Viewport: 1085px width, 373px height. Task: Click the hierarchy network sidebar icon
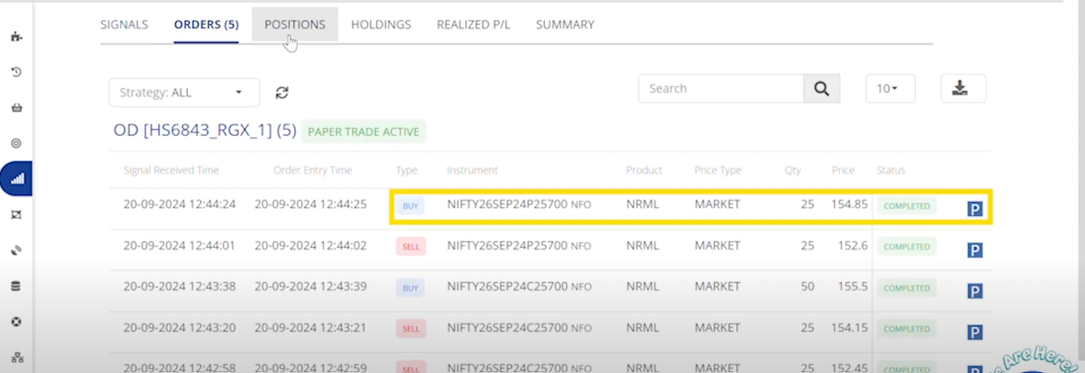(15, 357)
